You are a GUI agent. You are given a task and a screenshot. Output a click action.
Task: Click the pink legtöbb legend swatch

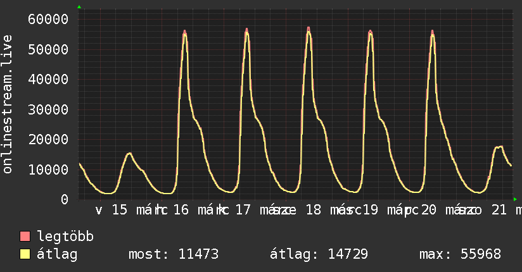click(x=25, y=236)
